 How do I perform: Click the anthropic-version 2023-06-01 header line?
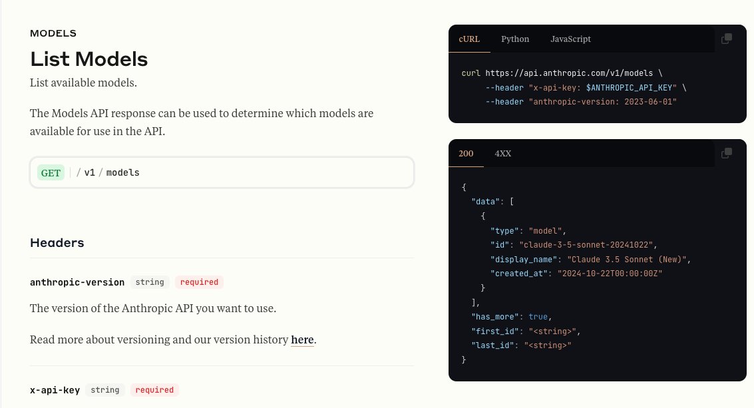tap(581, 102)
